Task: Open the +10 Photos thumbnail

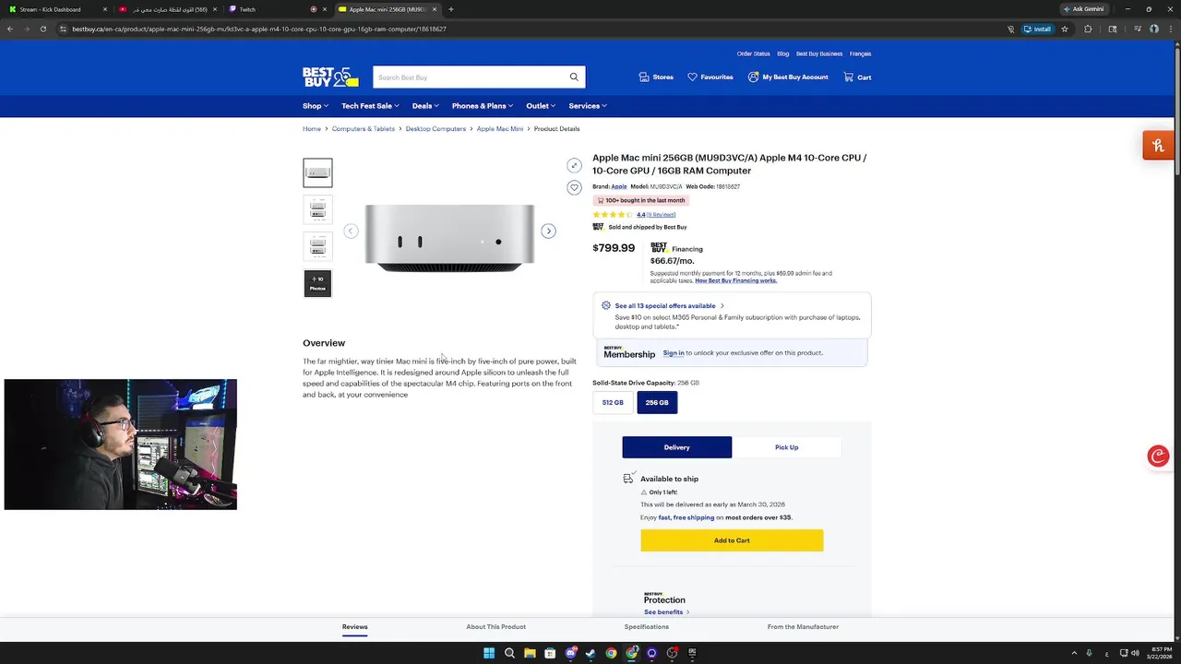Action: point(317,283)
